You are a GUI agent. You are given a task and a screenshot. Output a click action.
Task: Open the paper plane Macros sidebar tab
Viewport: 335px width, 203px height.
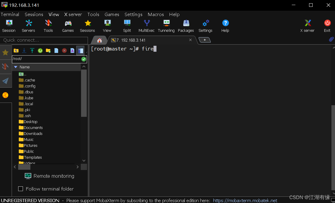pyautogui.click(x=5, y=81)
